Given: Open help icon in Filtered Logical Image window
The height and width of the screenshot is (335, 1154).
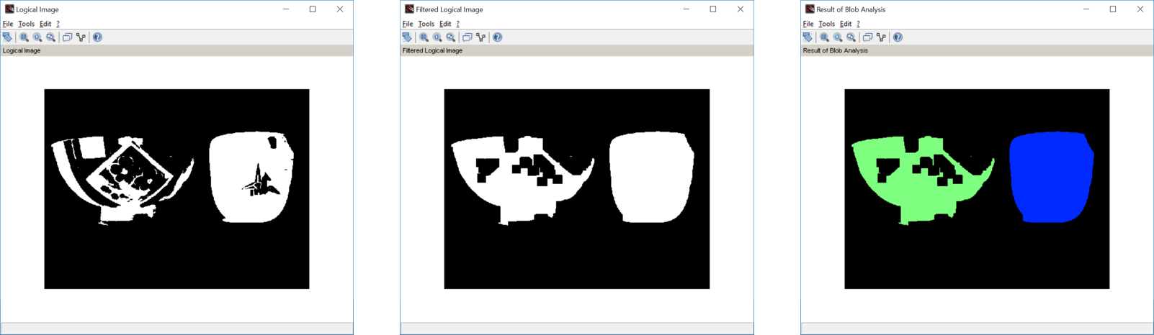Looking at the screenshot, I should [x=497, y=37].
